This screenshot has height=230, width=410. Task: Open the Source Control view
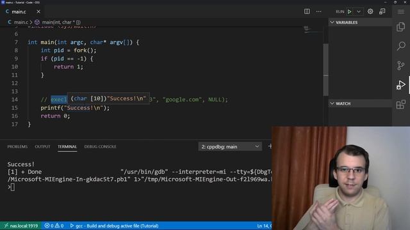click(401, 65)
